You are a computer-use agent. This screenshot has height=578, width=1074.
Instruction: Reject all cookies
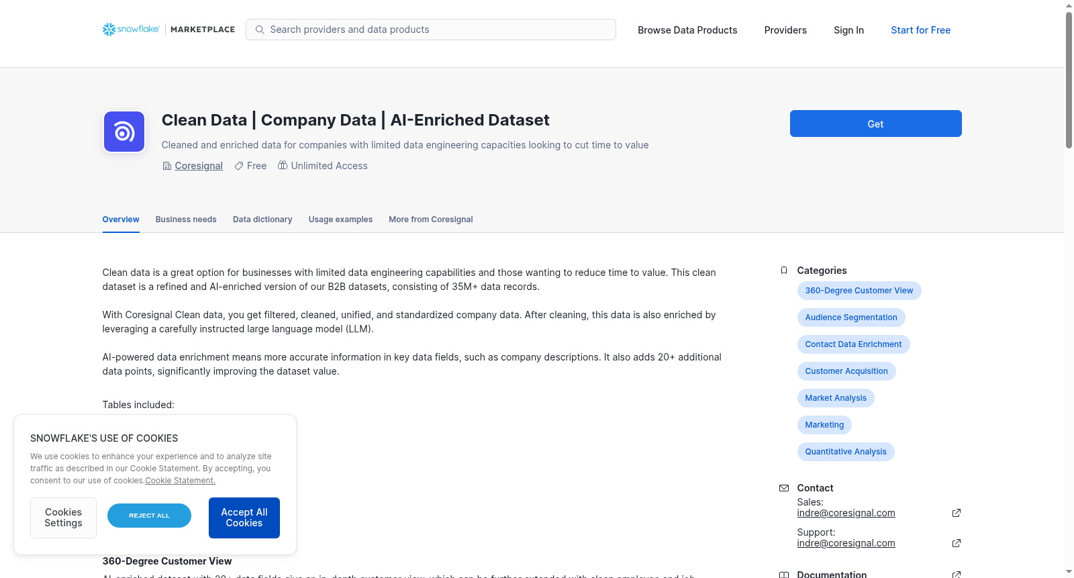click(149, 516)
